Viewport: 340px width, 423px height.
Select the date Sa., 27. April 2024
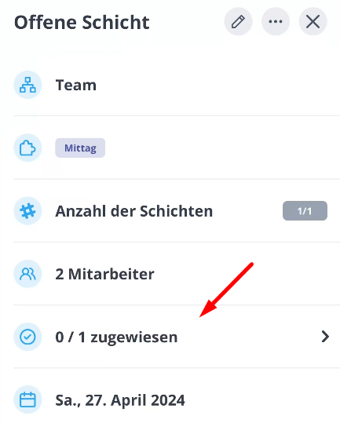120,400
